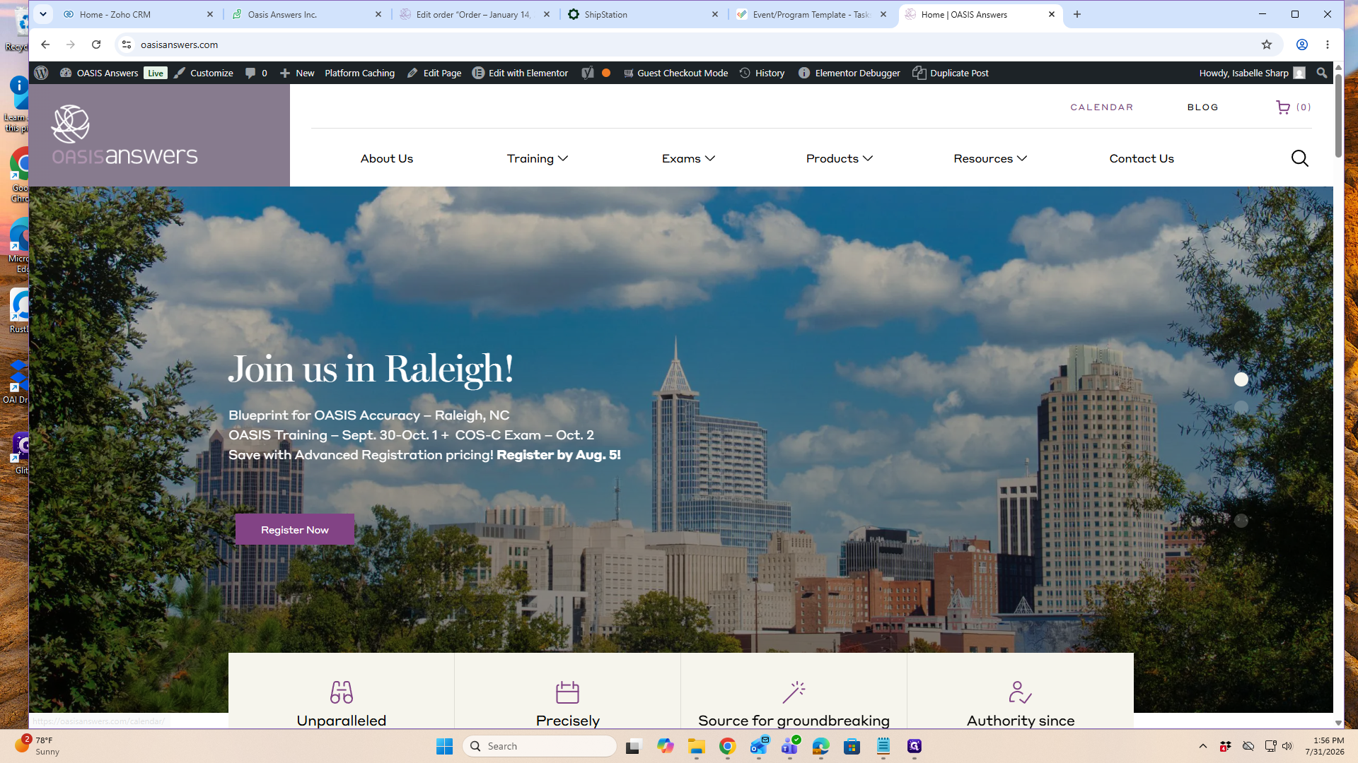Expand the Exams menu
Screen dimensions: 1358x763
[x=688, y=158]
